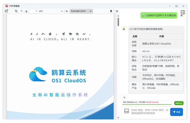Click the 功能 row label

(x=134, y=77)
